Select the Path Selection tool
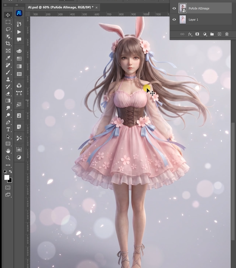236x268 pixels. tap(8, 137)
